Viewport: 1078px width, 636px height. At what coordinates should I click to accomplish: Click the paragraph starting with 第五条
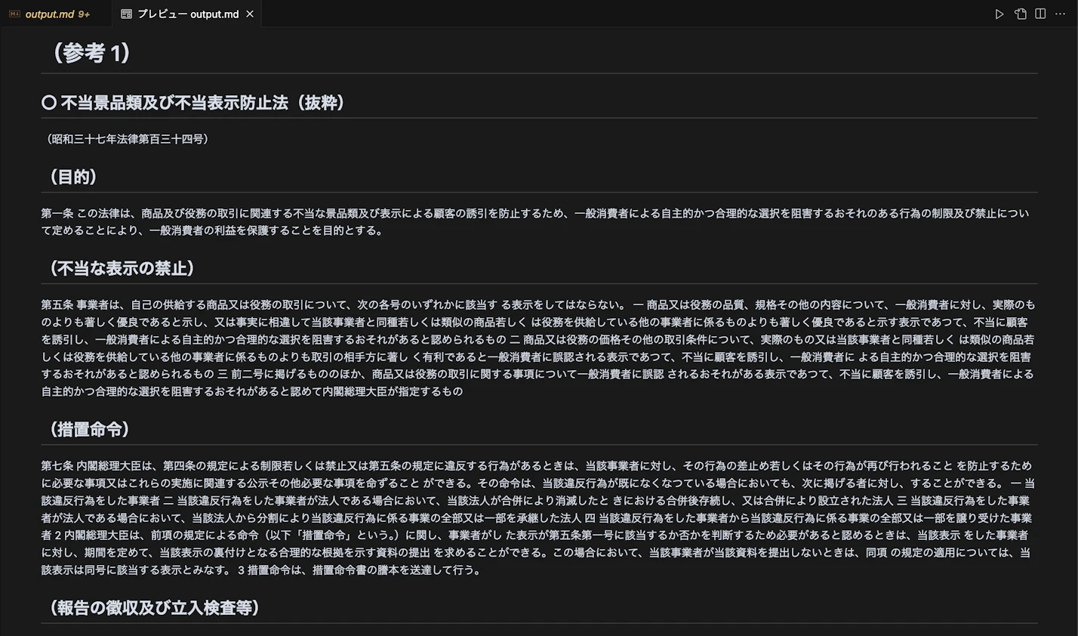(538, 348)
